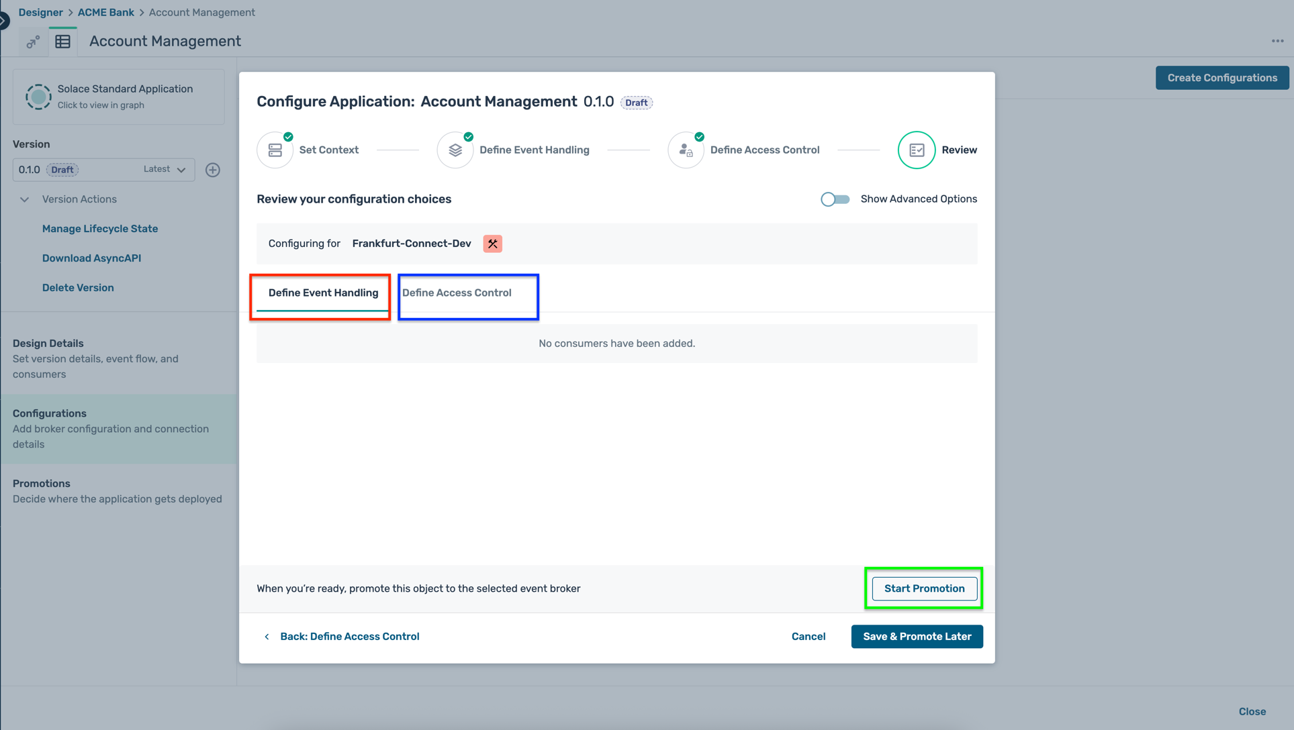
Task: Click Save & Promote Later
Action: 917,636
